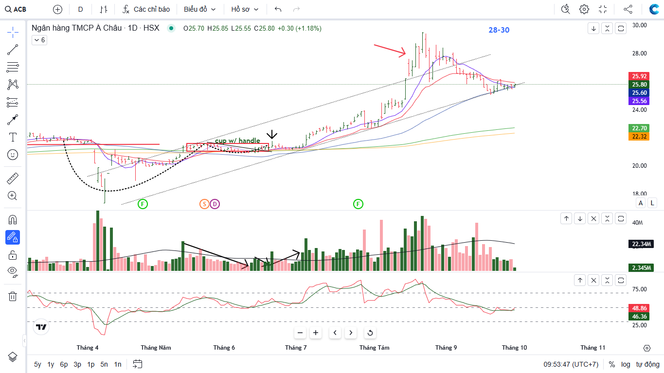The image size is (664, 373).
Task: Open chart settings gear icon
Action: click(x=584, y=9)
